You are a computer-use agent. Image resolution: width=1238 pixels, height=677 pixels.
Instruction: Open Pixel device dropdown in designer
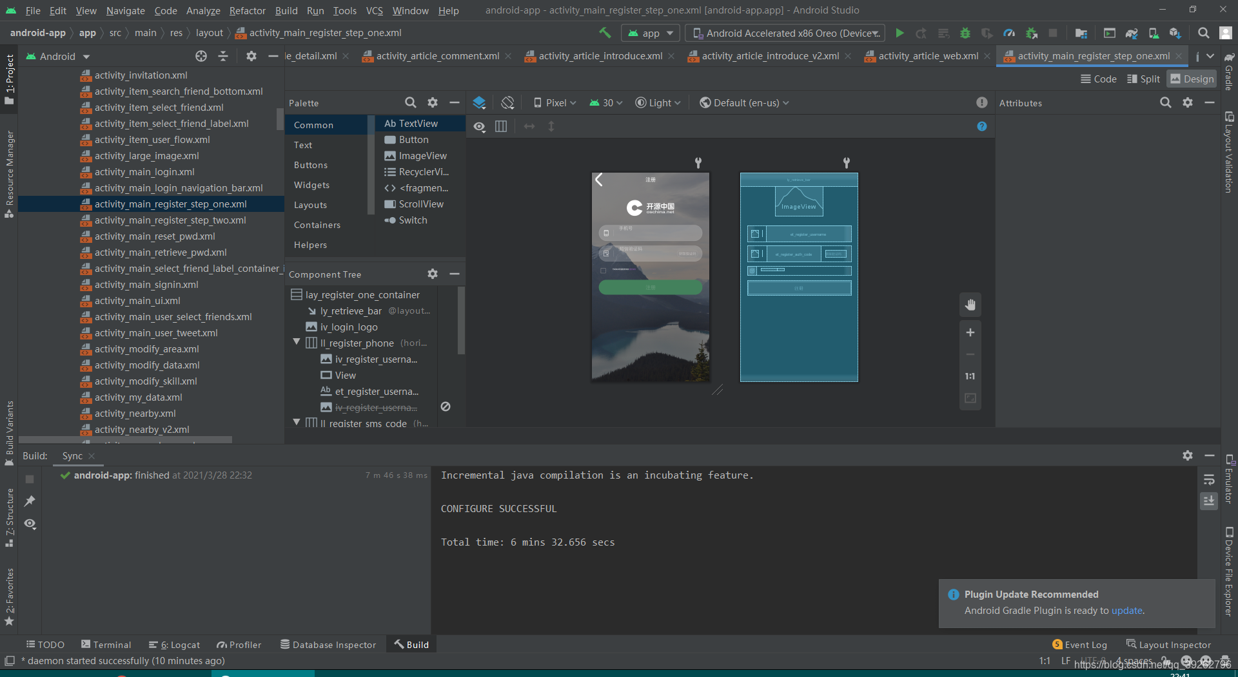[x=555, y=102]
